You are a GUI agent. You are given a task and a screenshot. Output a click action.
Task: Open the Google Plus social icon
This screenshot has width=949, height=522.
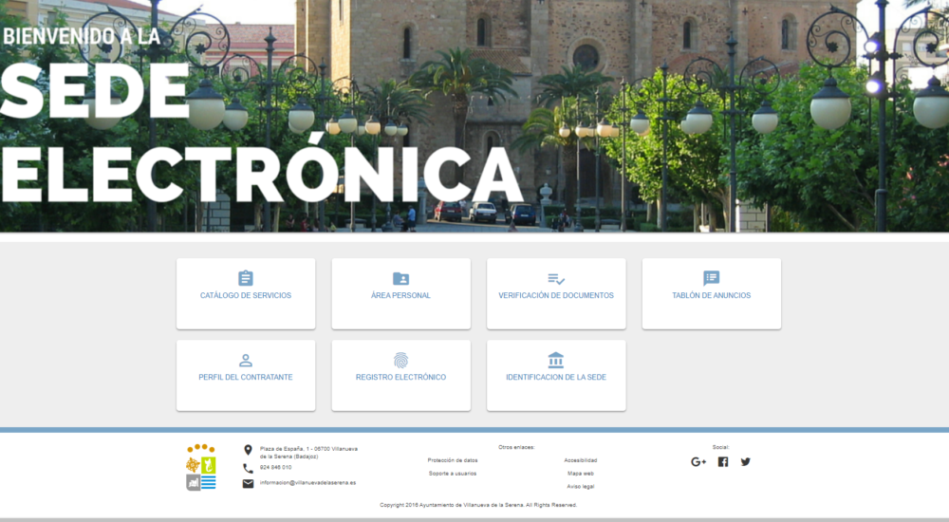click(x=698, y=462)
